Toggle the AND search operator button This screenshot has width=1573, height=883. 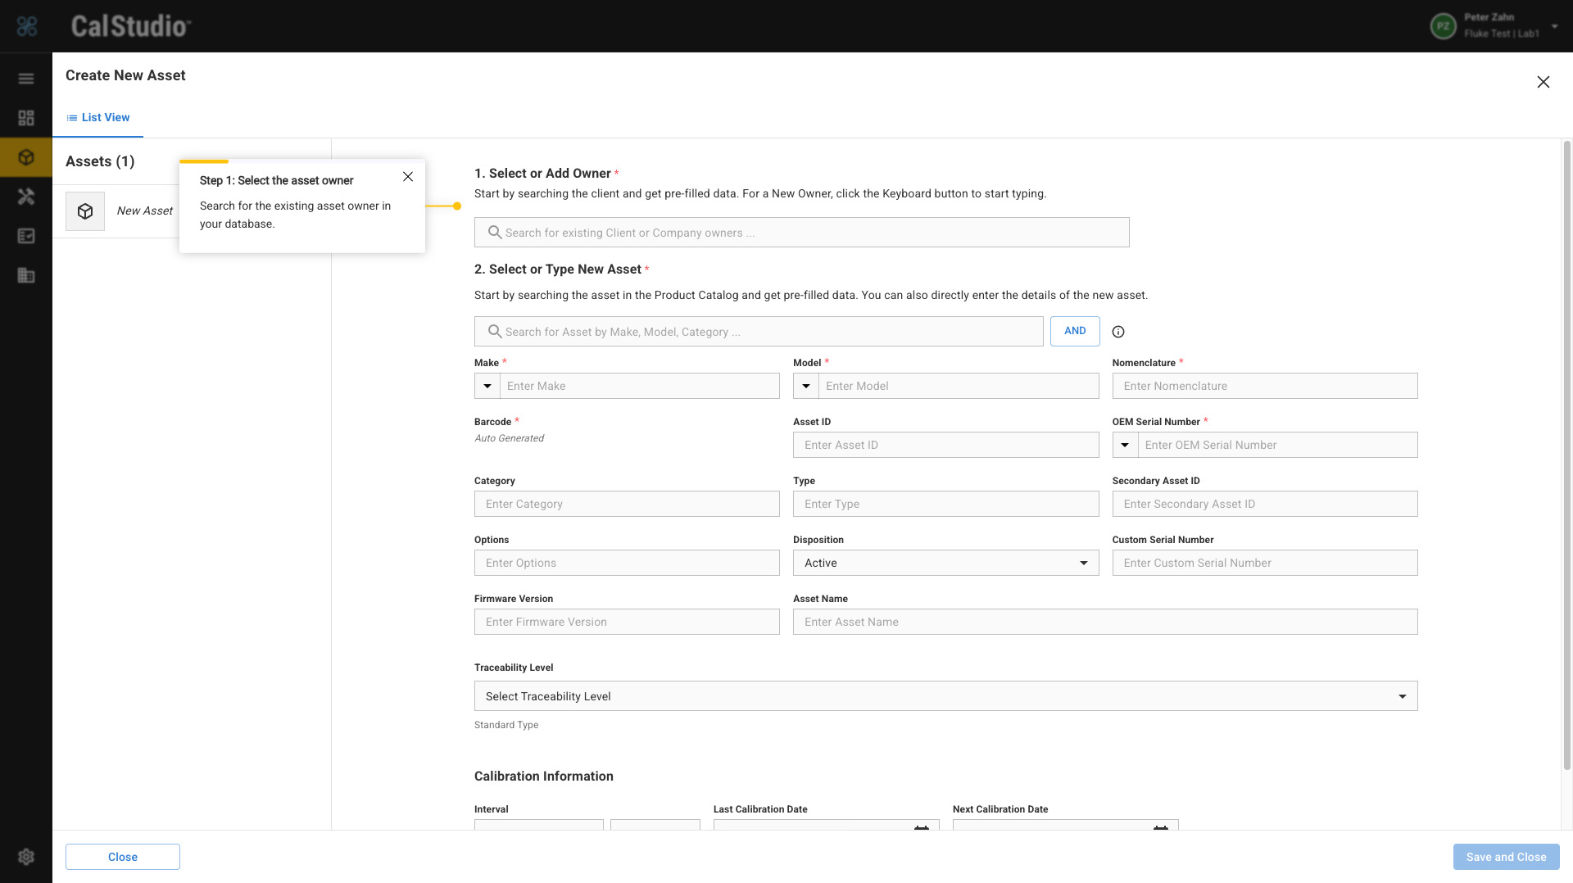[x=1075, y=331]
